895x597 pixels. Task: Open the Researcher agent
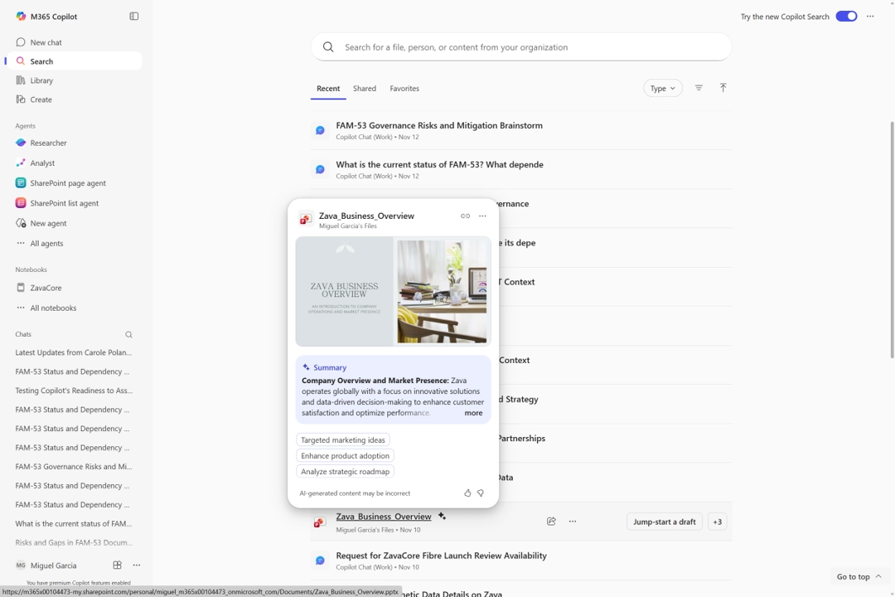(47, 143)
